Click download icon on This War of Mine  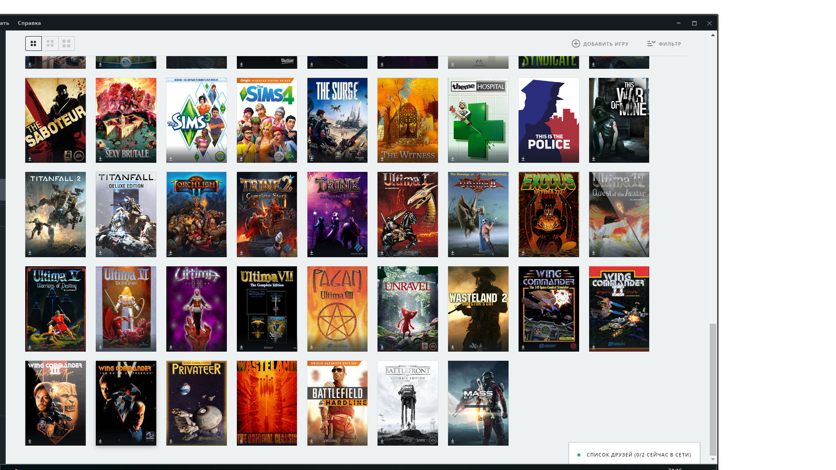[593, 159]
